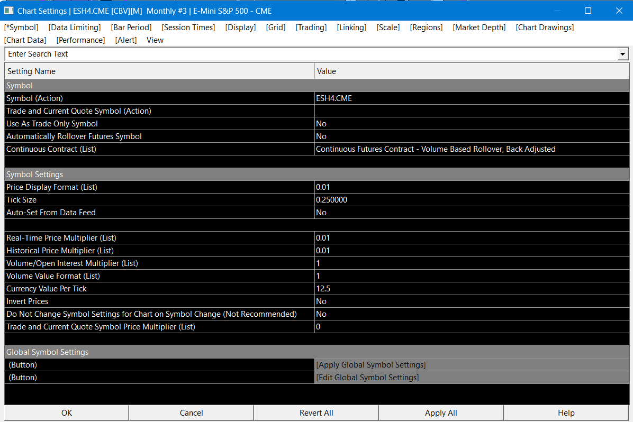
Task: Open the [Regions] tab
Action: tap(426, 27)
